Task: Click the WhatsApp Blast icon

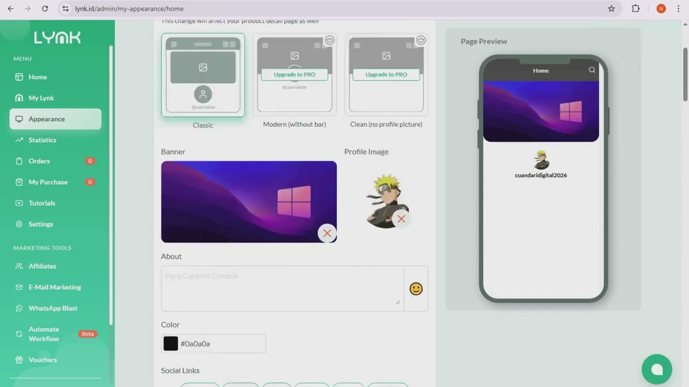Action: (19, 308)
